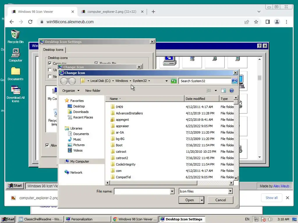Click the file list vertical scrollbar down arrow
298x223 pixels.
236,178
